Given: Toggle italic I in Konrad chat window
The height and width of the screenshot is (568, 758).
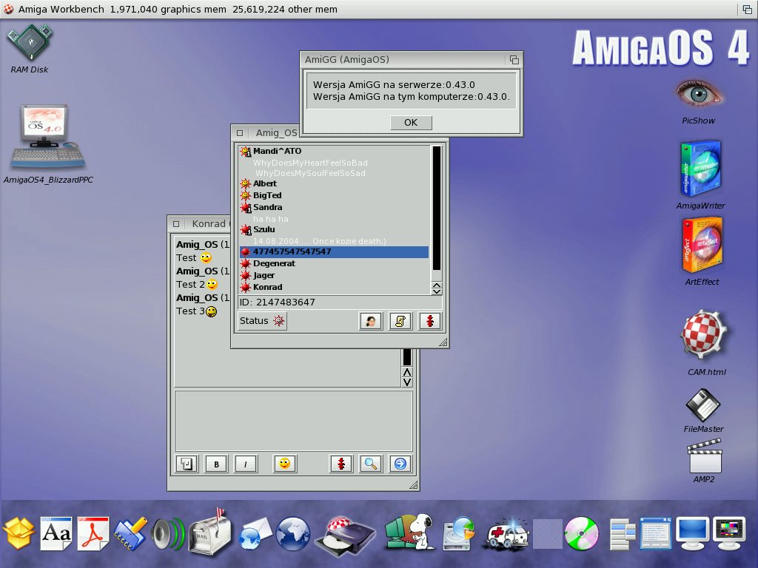Looking at the screenshot, I should [x=246, y=464].
